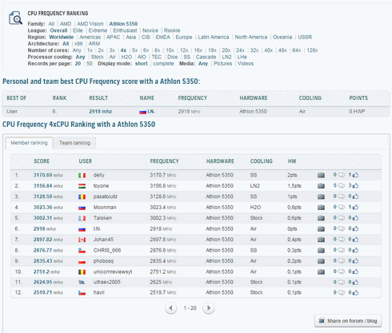Image resolution: width=392 pixels, height=333 pixels.
Task: Click the 0,8pts value in Moonman's row
Action: coord(294,208)
